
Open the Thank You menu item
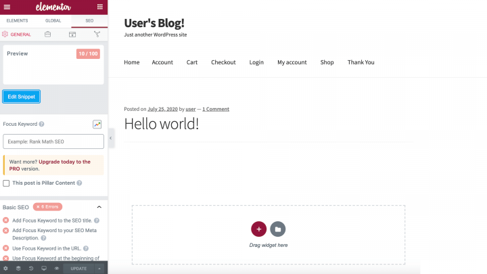361,62
